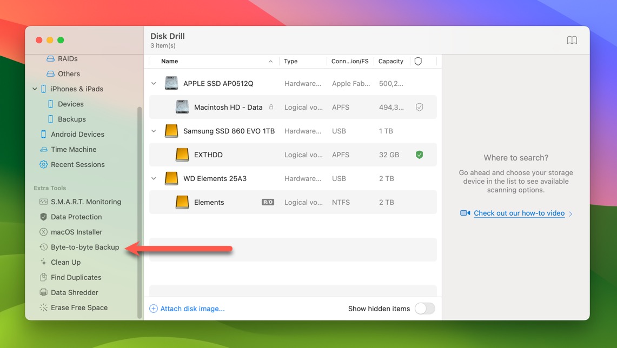The image size is (617, 348).
Task: Click chevron after how-to video link
Action: [x=570, y=213]
